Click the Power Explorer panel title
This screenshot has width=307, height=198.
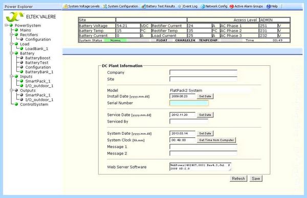[18, 7]
